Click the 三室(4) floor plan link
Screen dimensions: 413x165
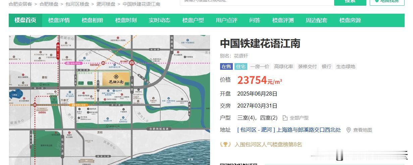point(246,118)
